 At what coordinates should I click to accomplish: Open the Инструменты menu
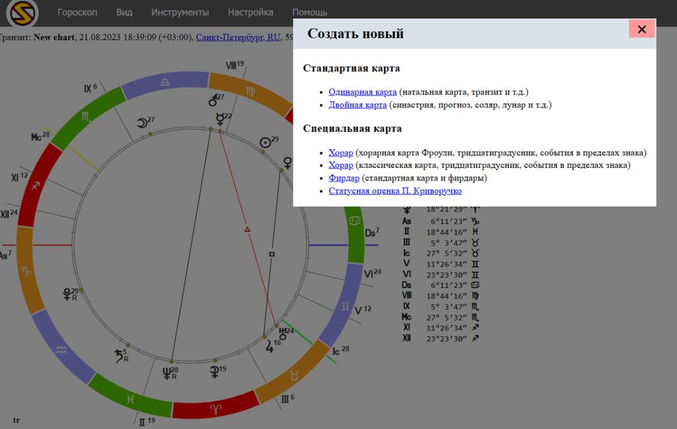tap(180, 12)
